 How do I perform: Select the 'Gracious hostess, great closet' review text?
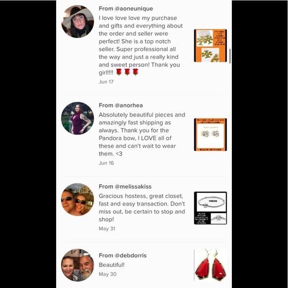[142, 208]
